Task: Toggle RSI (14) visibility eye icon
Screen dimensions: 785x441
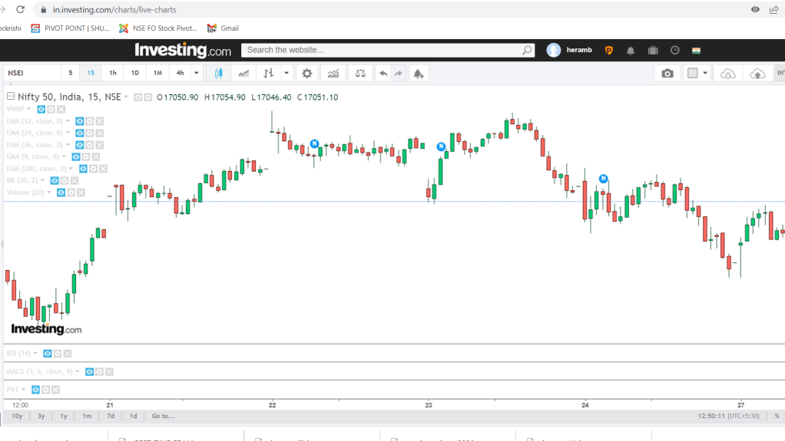Action: click(47, 354)
